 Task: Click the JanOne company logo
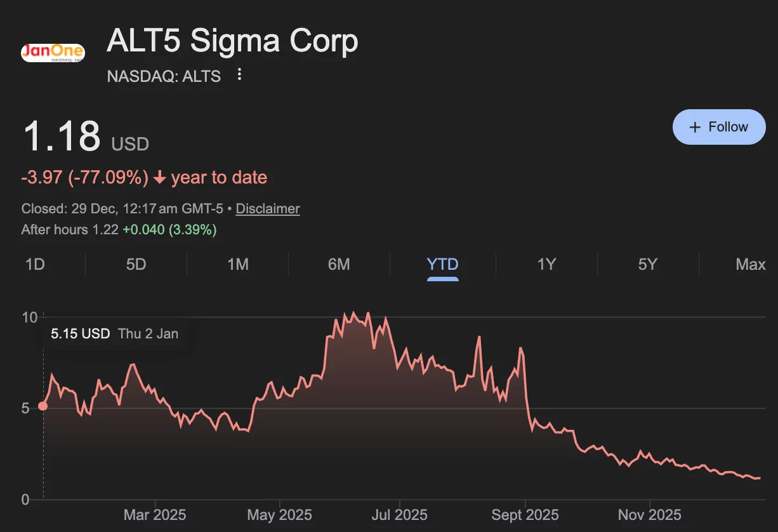(53, 52)
